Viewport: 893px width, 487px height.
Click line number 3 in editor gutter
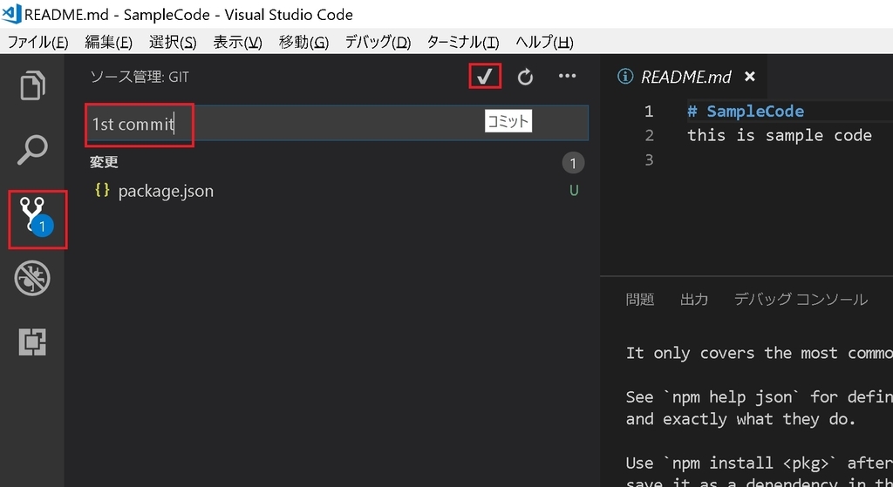(x=649, y=160)
